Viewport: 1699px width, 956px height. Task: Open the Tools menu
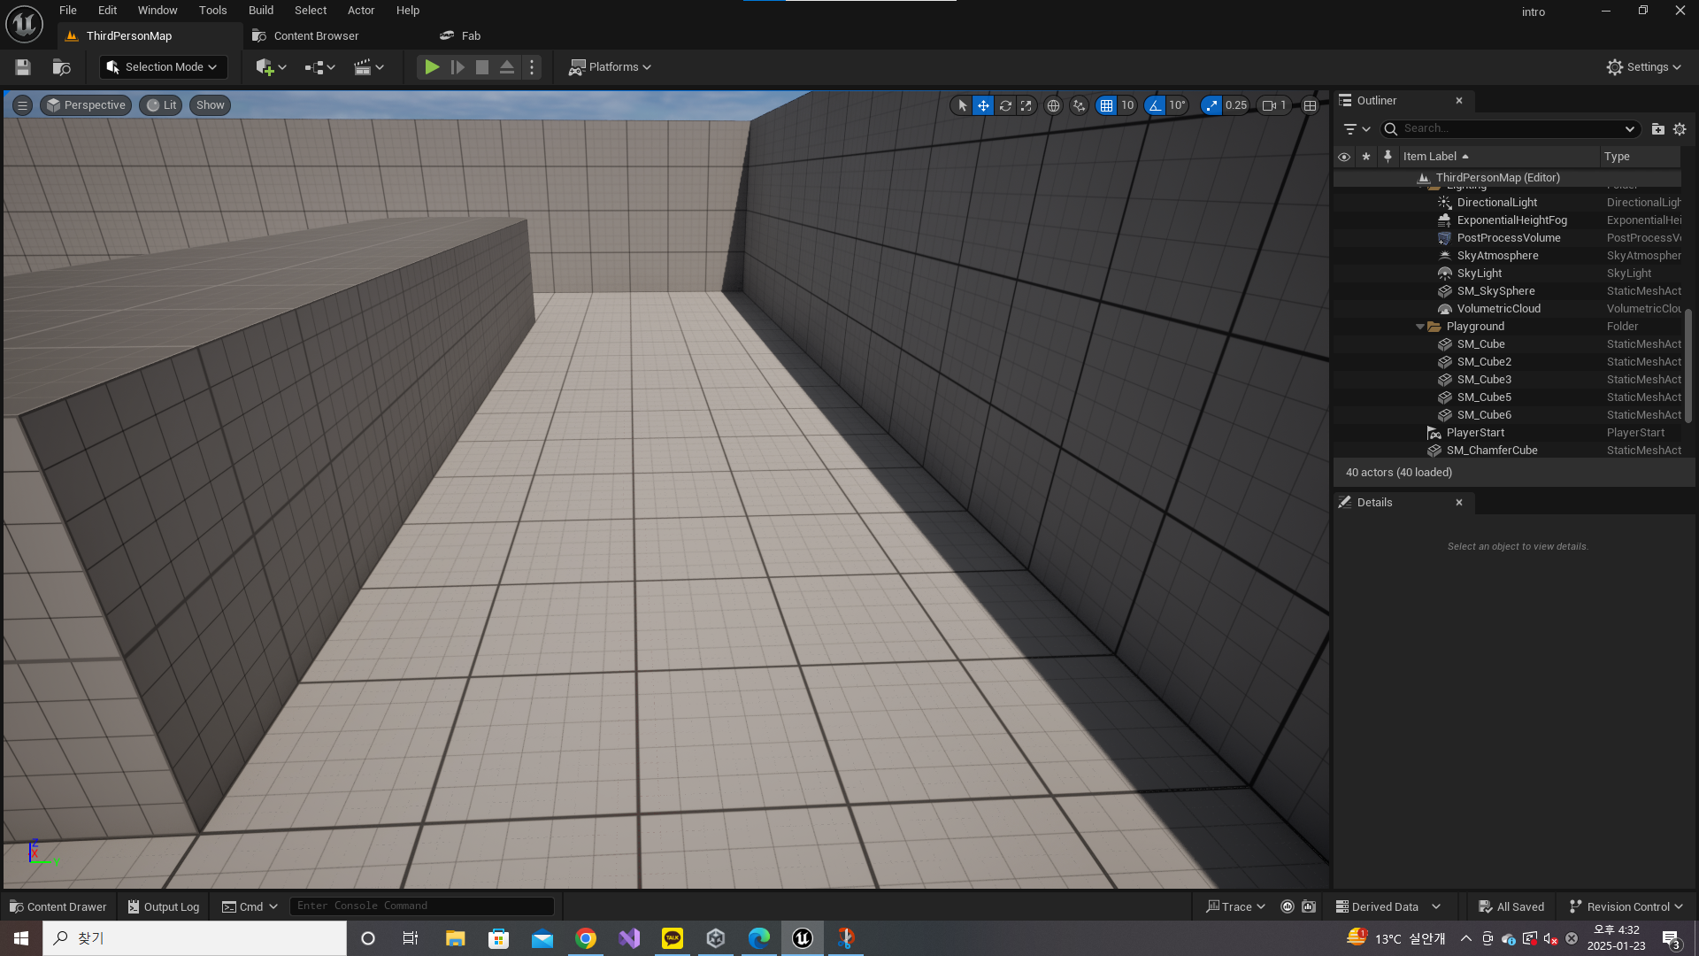213,11
